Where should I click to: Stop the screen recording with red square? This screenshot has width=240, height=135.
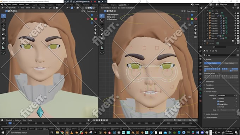click(95, 1)
